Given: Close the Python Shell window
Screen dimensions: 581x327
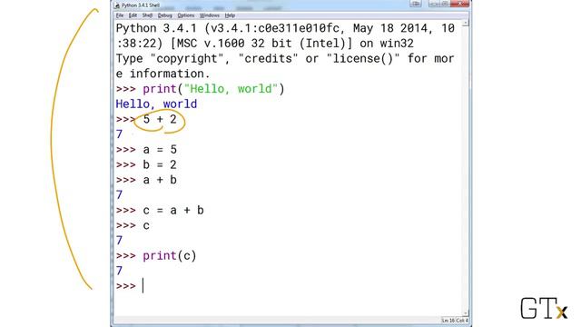Looking at the screenshot, I should [460, 4].
